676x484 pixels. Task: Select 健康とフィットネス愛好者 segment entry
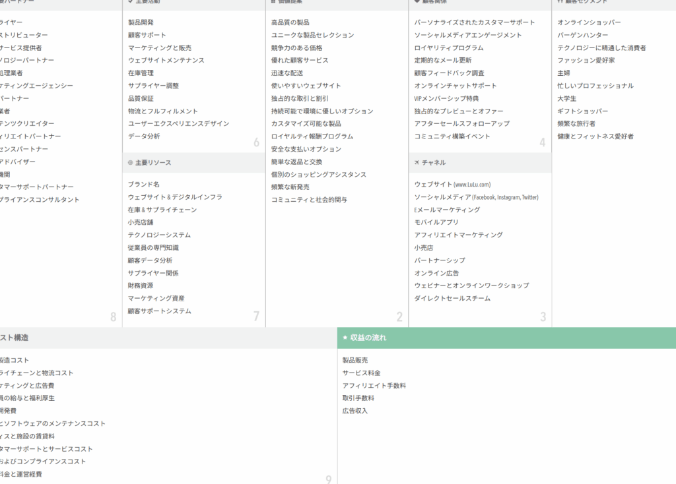click(x=595, y=136)
